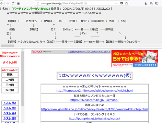Image resolution: width=162 pixels, height=123 pixels.
Task: Open the wwwwwkakuritop.html geocities link
Action: point(94,109)
